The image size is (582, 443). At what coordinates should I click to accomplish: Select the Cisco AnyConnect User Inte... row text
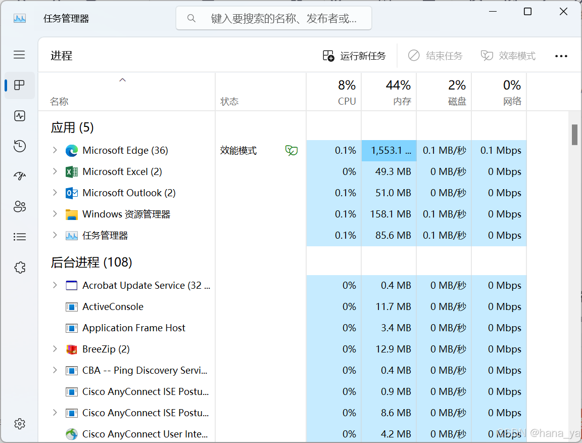tap(145, 434)
